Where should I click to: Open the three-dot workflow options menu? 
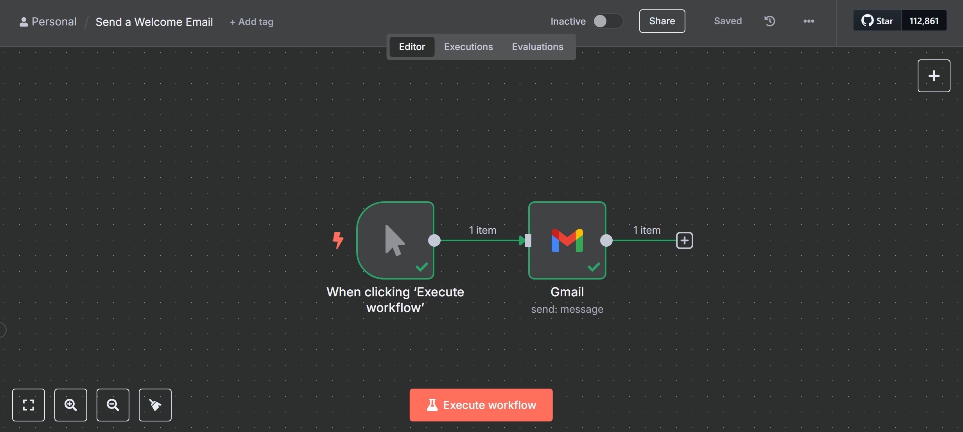(x=809, y=21)
